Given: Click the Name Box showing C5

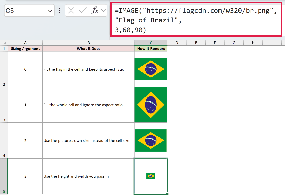Looking at the screenshot, I should [x=29, y=11].
